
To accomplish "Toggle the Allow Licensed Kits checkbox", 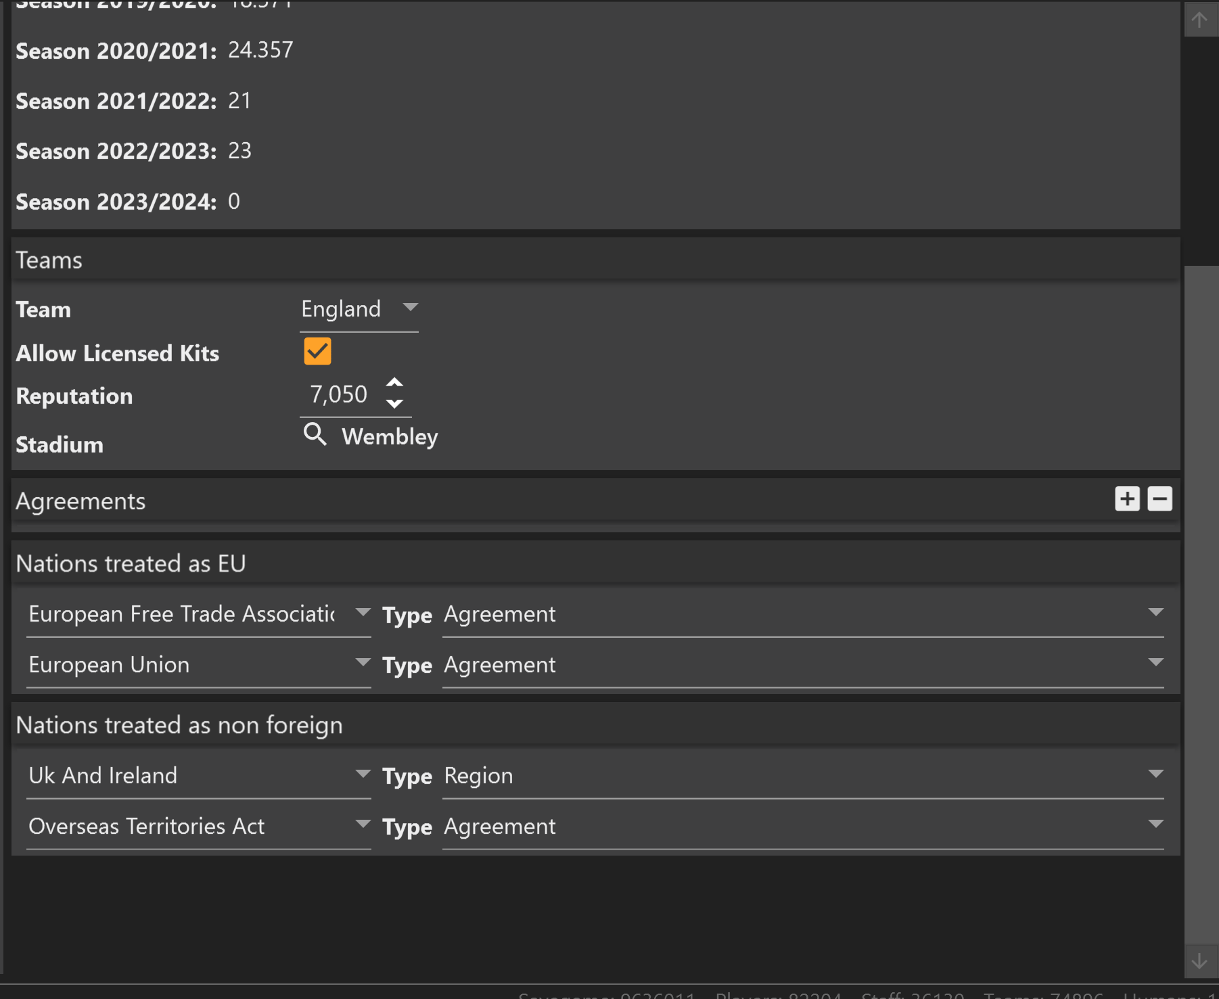I will (x=317, y=351).
